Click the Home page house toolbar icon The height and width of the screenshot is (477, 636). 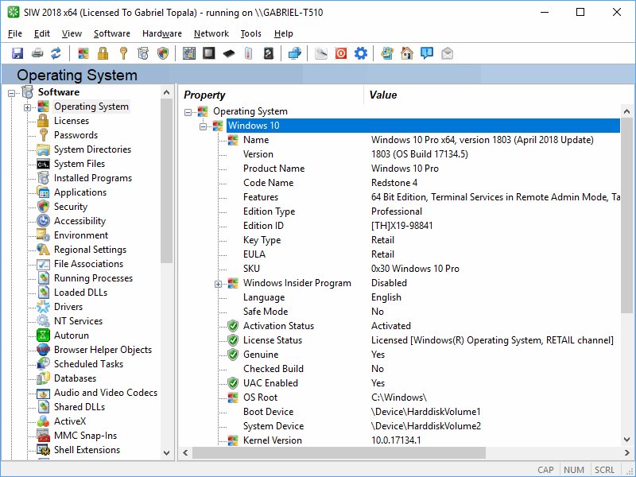407,53
